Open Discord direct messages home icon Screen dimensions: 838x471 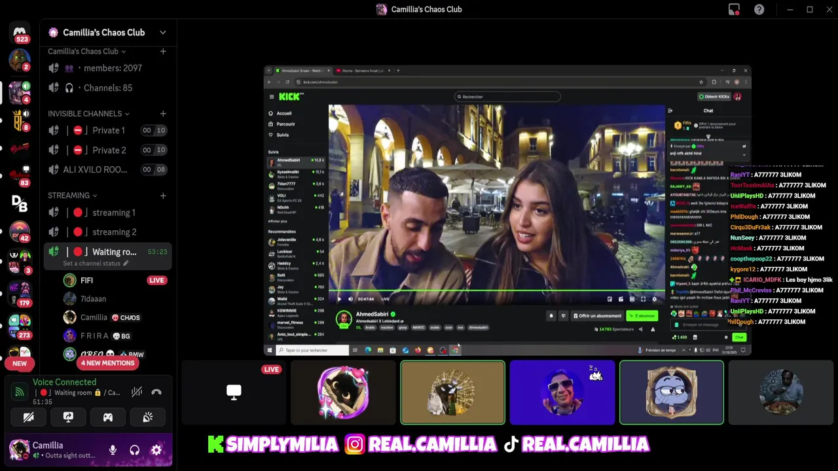click(20, 32)
